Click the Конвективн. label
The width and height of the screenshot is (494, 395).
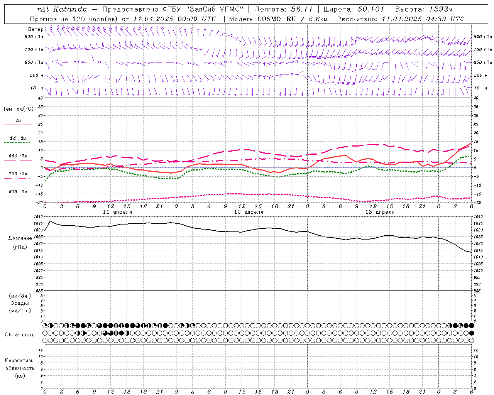20,361
